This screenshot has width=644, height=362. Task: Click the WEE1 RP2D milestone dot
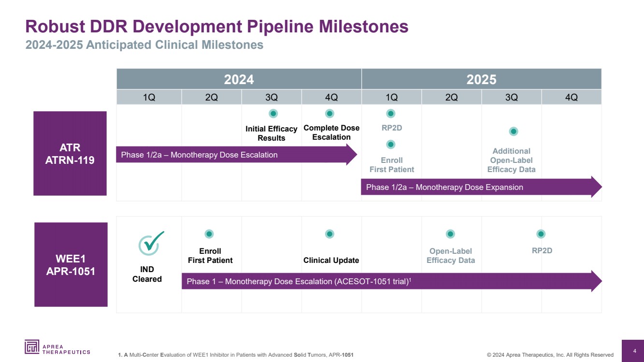pos(541,234)
